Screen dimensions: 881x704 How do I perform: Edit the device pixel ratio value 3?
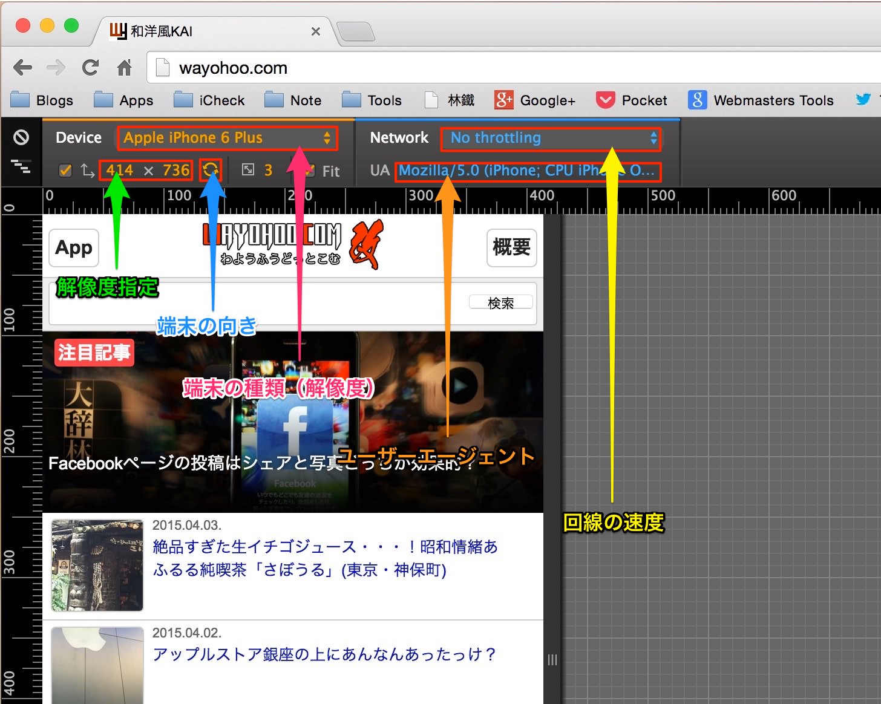tap(268, 171)
